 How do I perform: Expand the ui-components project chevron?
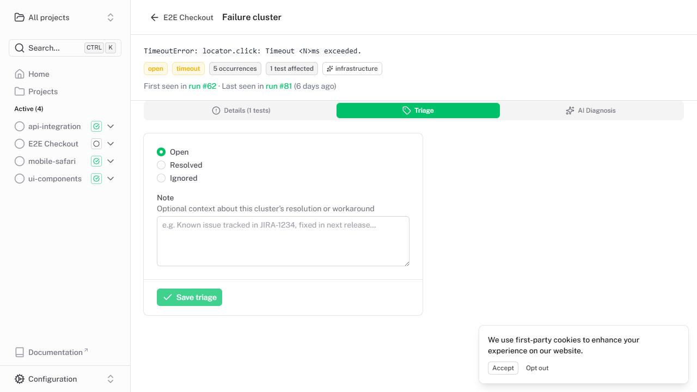point(111,179)
